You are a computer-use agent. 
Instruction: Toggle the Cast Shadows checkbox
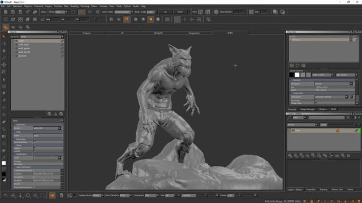click(x=34, y=142)
